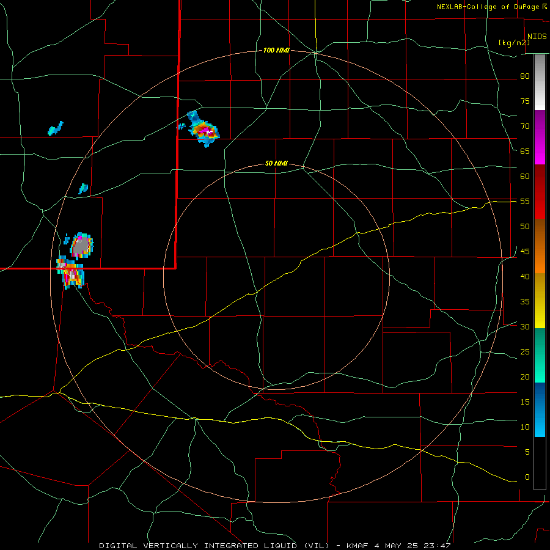Click the scale value 30
Screen dimensions: 550x550
(x=525, y=326)
